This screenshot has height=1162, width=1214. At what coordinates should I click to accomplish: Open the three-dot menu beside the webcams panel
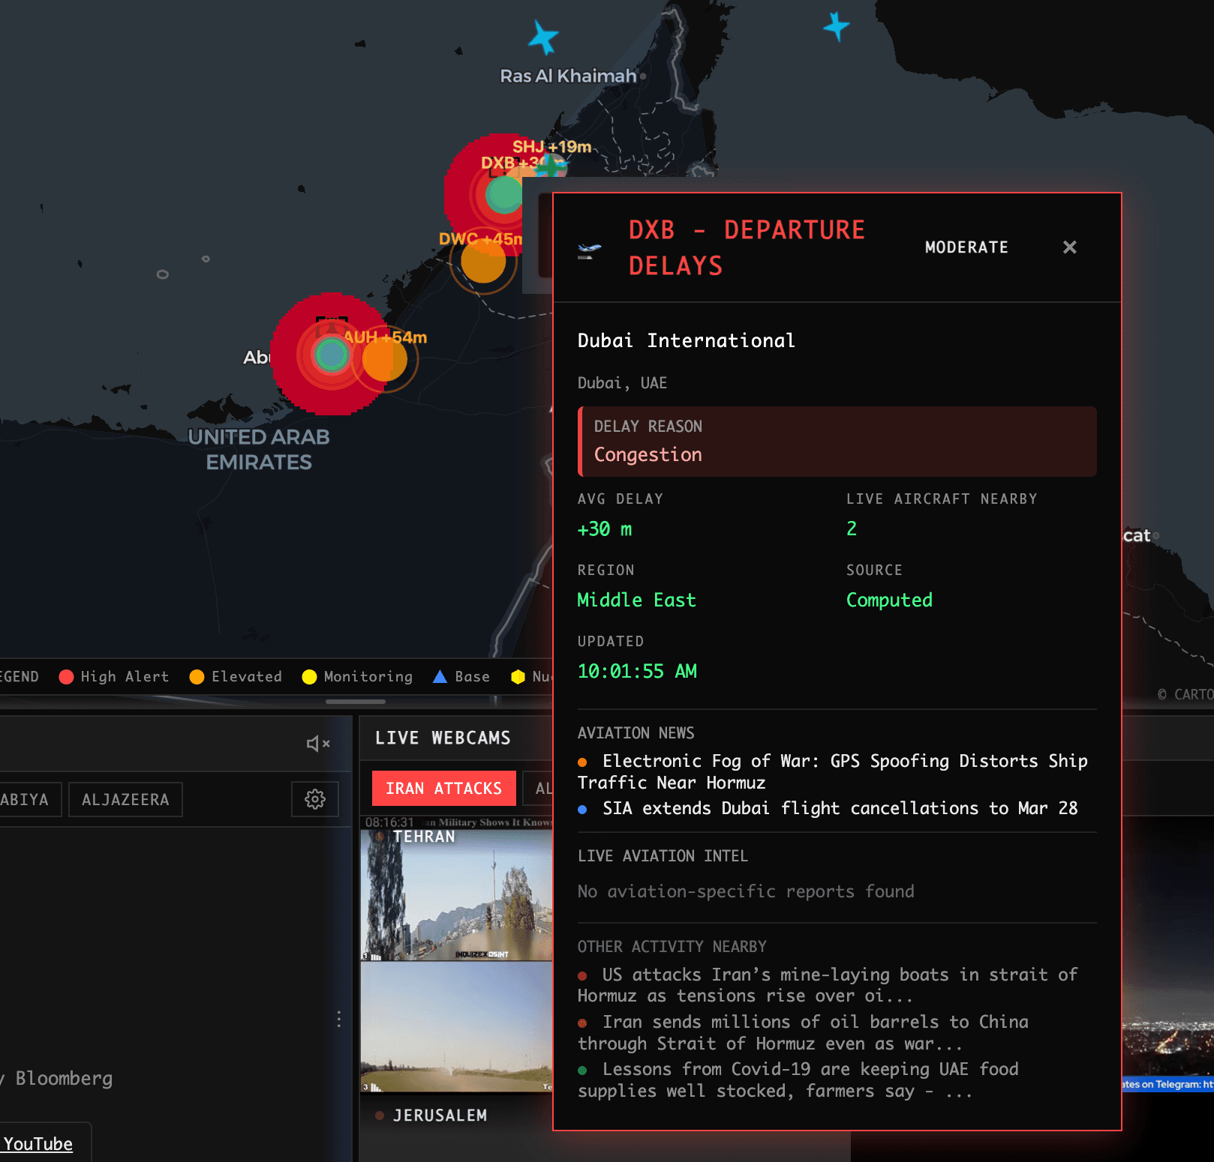tap(340, 1018)
